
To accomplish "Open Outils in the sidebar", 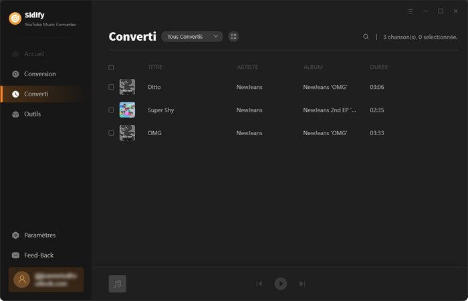I will tap(32, 114).
